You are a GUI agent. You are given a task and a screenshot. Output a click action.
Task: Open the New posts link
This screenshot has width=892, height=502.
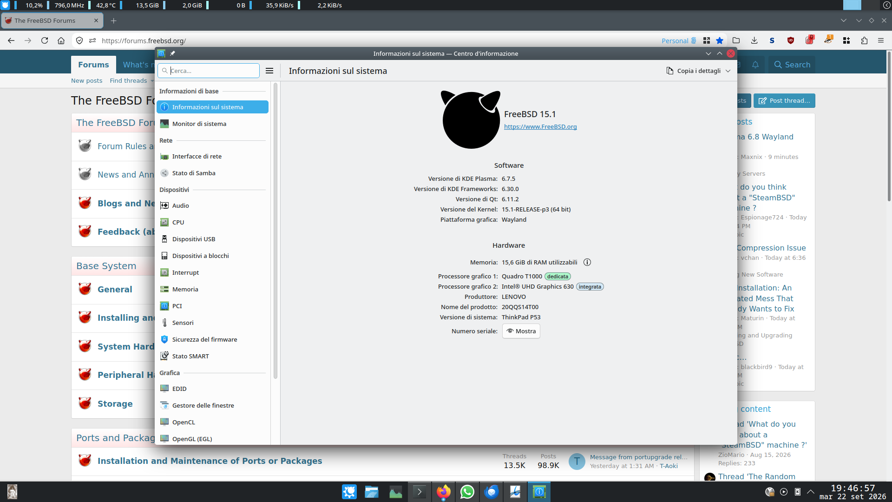[x=86, y=80]
